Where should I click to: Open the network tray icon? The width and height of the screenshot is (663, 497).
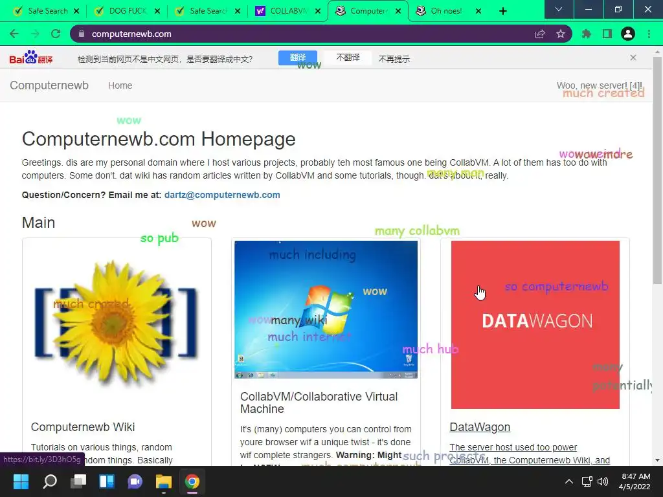point(587,481)
